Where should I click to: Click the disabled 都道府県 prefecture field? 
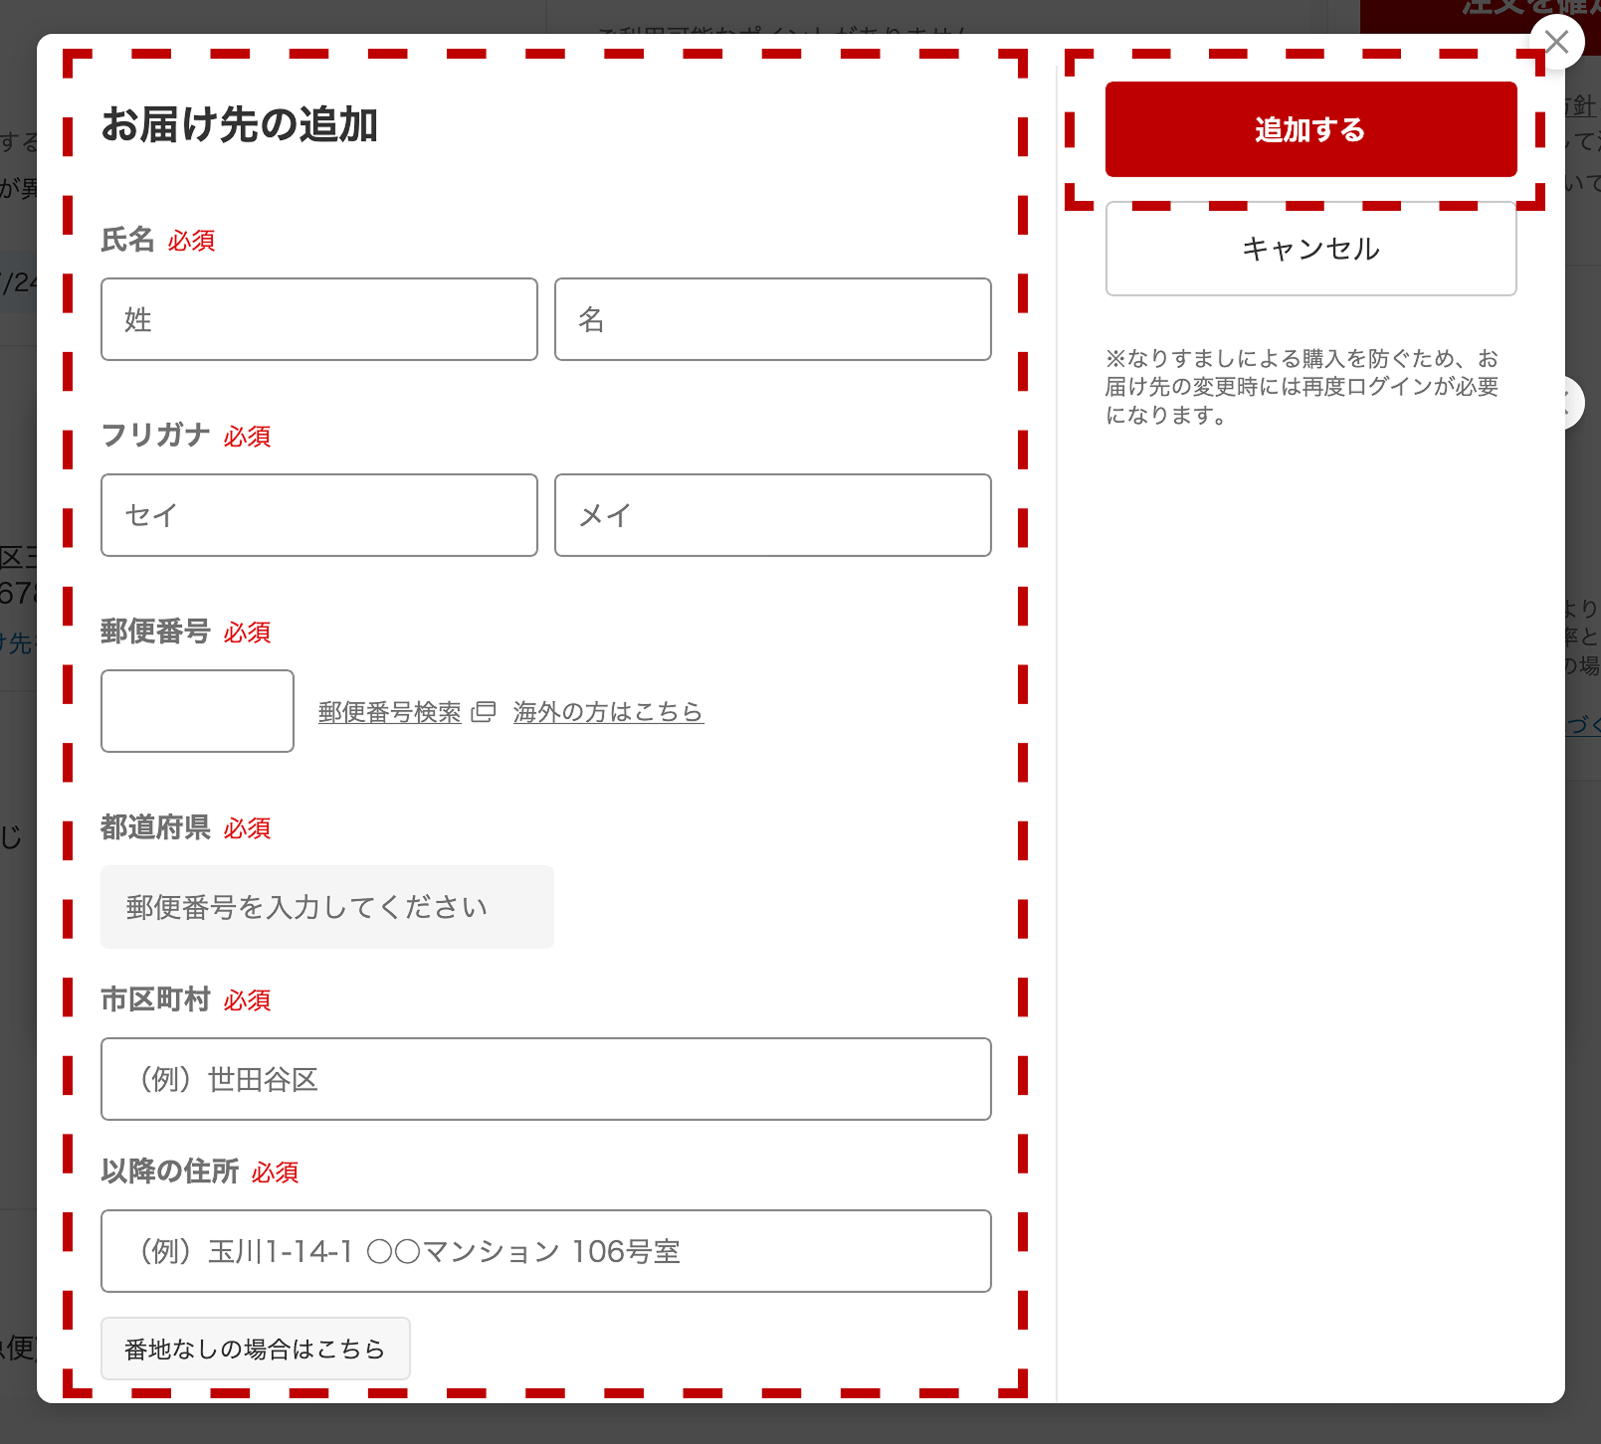[x=326, y=907]
